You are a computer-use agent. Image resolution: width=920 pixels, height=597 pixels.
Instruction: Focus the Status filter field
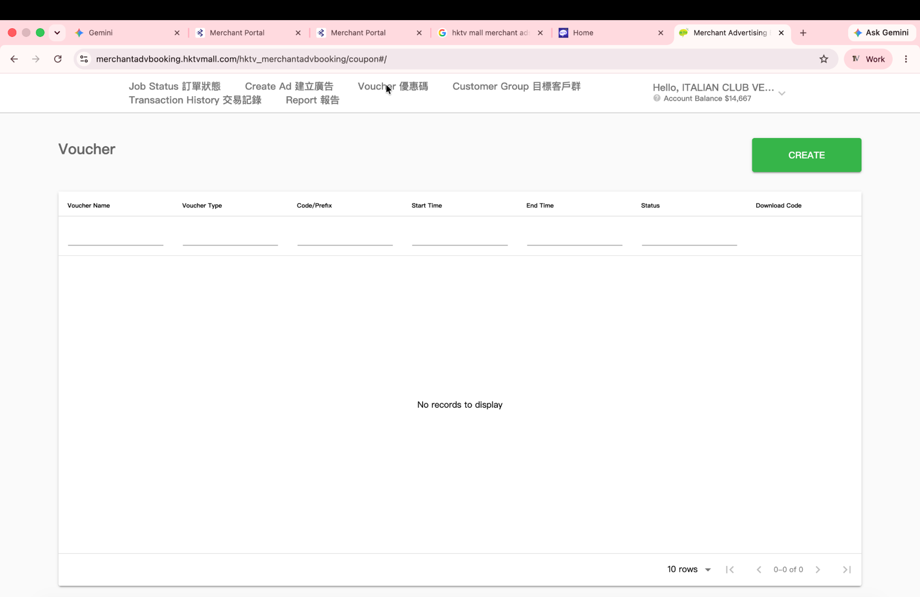tap(689, 237)
